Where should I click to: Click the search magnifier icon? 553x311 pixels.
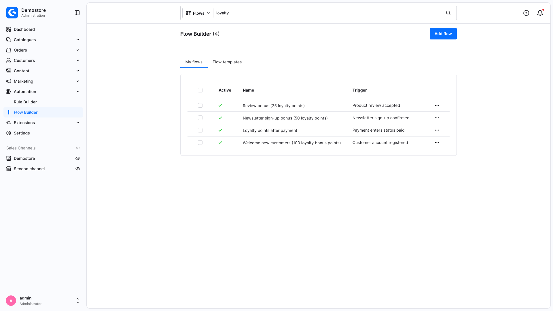pos(448,13)
